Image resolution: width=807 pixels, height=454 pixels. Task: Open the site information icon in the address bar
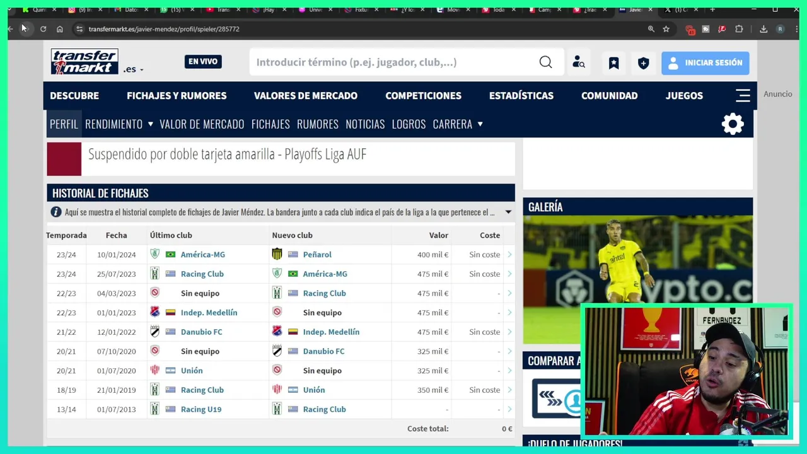point(79,29)
